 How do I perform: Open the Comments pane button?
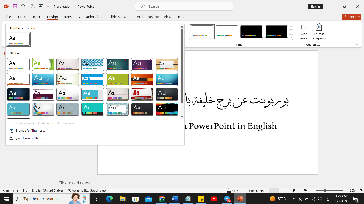(x=254, y=190)
